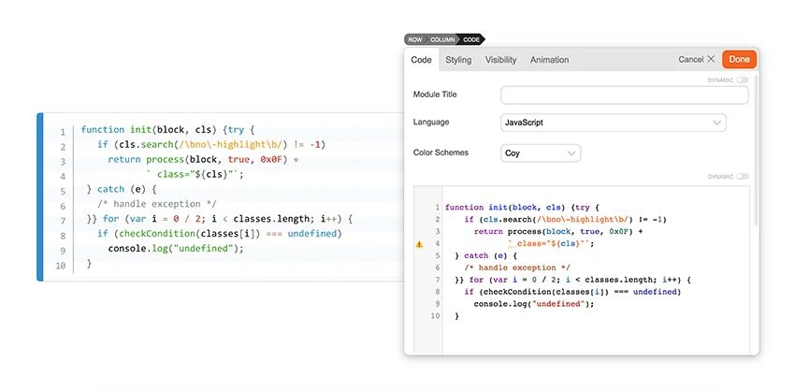Focus the Module Title input field
The height and width of the screenshot is (391, 795).
[624, 94]
